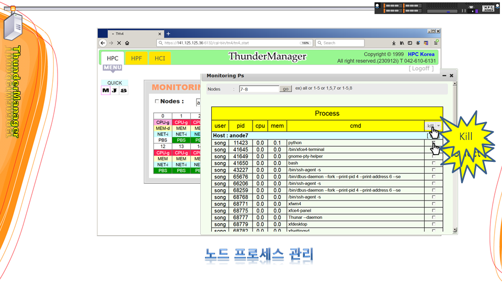Image resolution: width=502 pixels, height=282 pixels.
Task: Open a new browser tab with plus icon
Action: point(168,34)
